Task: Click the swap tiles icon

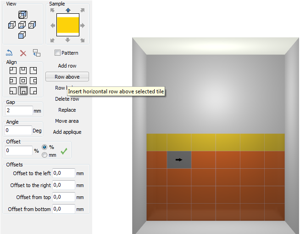Action: [x=37, y=53]
